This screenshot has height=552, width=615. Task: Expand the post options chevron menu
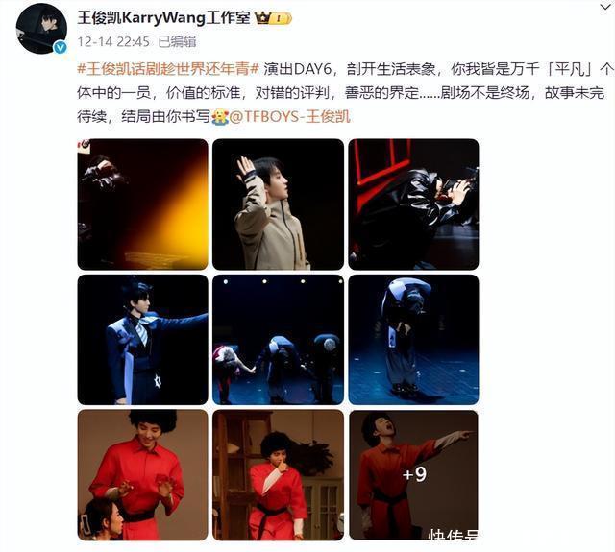[606, 7]
